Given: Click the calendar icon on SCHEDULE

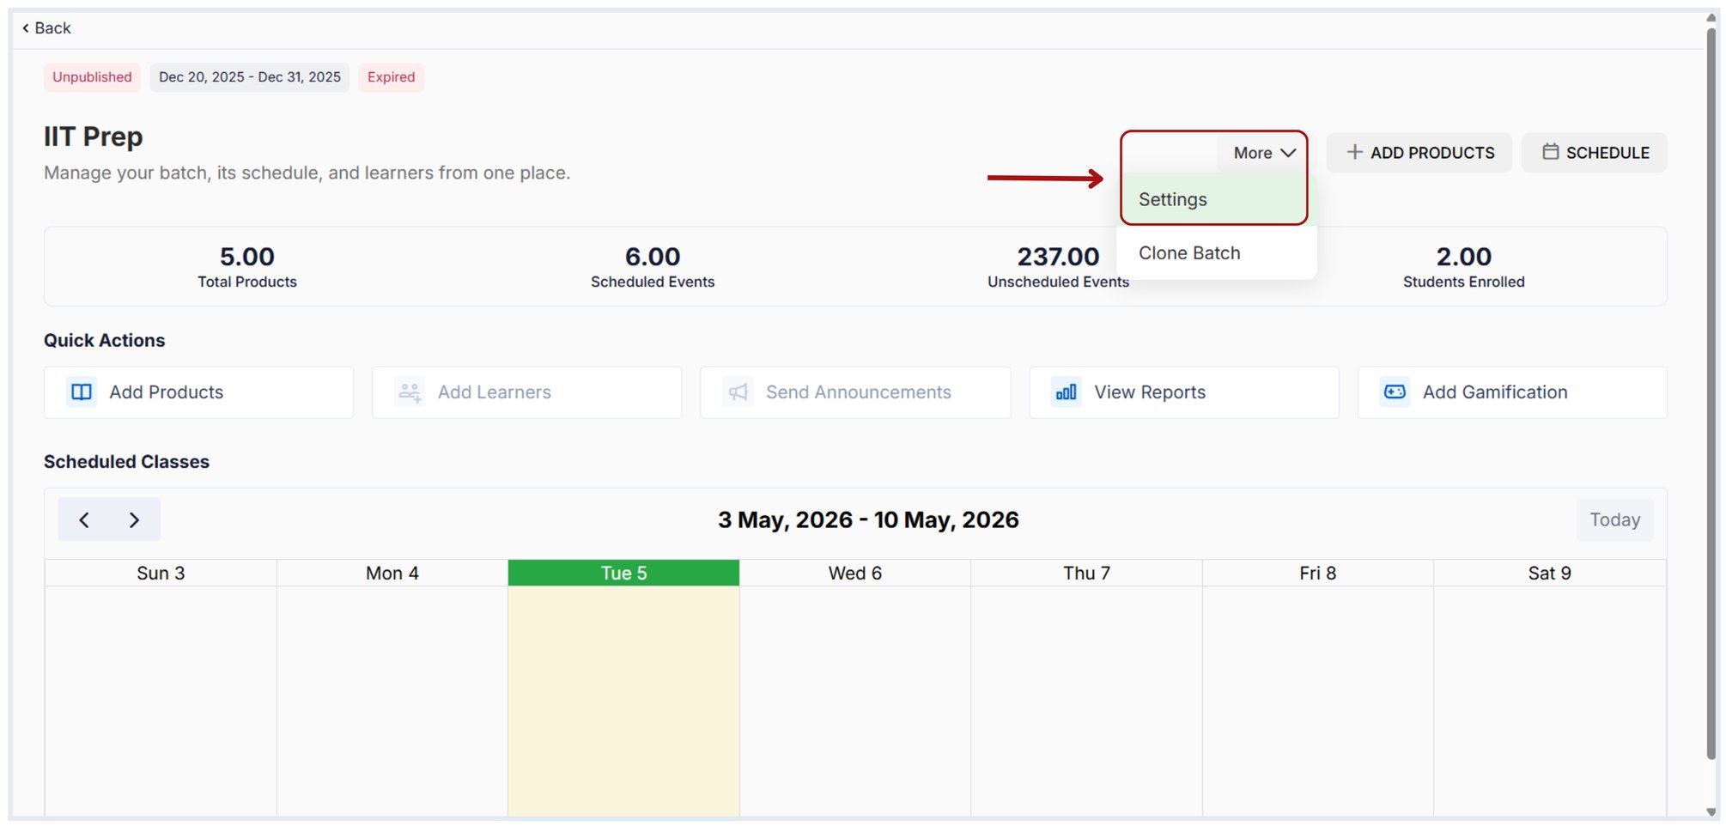Looking at the screenshot, I should tap(1550, 152).
